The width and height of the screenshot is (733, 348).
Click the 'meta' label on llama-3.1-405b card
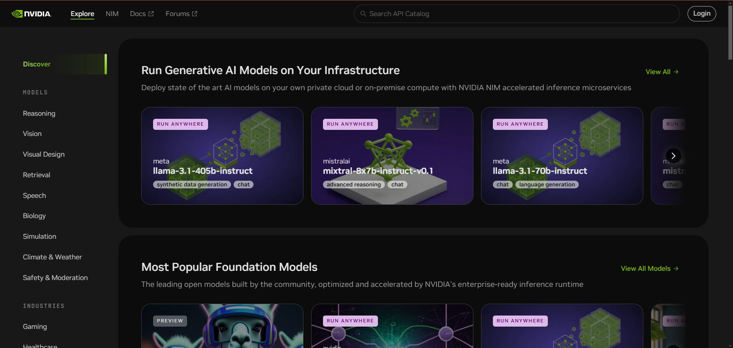click(161, 161)
